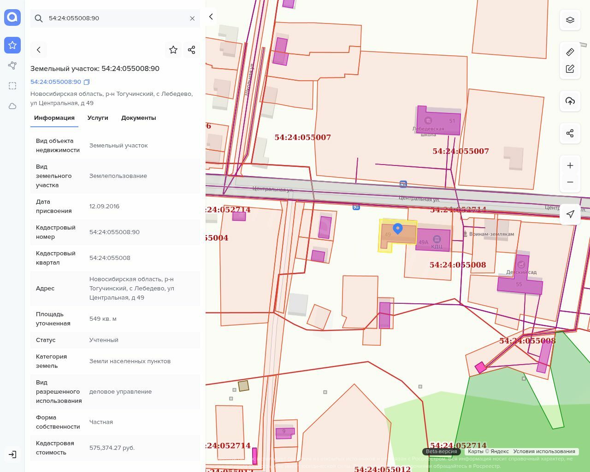Select the ruler measurement tool

(570, 52)
